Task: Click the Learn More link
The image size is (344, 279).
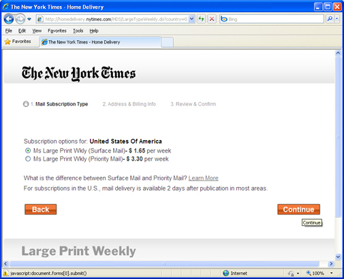Action: (x=204, y=178)
